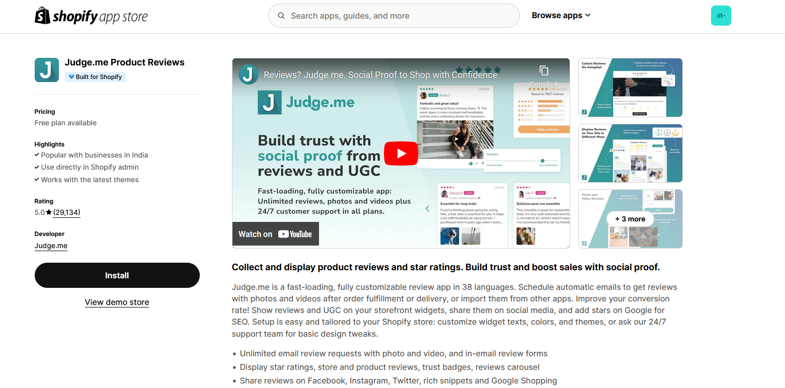Image resolution: width=785 pixels, height=388 pixels.
Task: Click Popular with businesses in India highlight
Action: (x=95, y=155)
